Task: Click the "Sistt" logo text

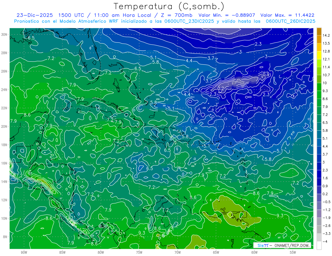Action: pos(263,245)
